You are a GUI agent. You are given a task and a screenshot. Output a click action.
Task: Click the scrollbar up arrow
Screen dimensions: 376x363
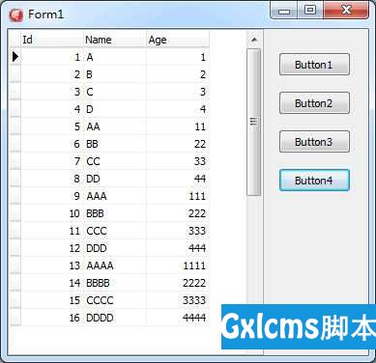(x=254, y=40)
